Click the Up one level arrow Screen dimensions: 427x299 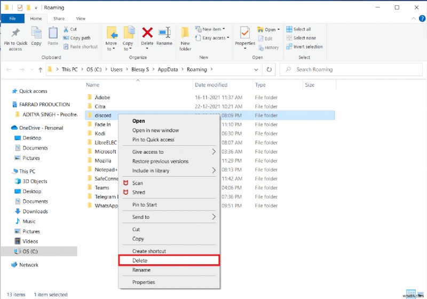click(x=41, y=70)
